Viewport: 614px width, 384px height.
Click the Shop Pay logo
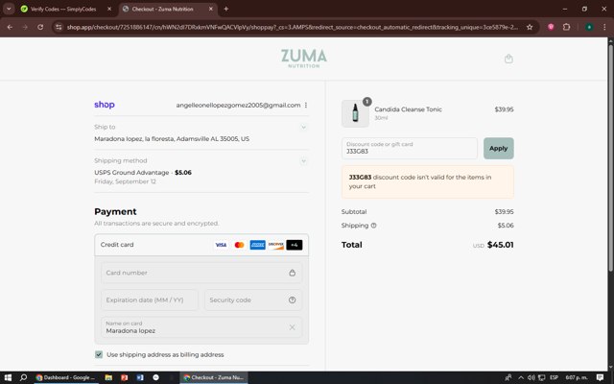coord(105,105)
